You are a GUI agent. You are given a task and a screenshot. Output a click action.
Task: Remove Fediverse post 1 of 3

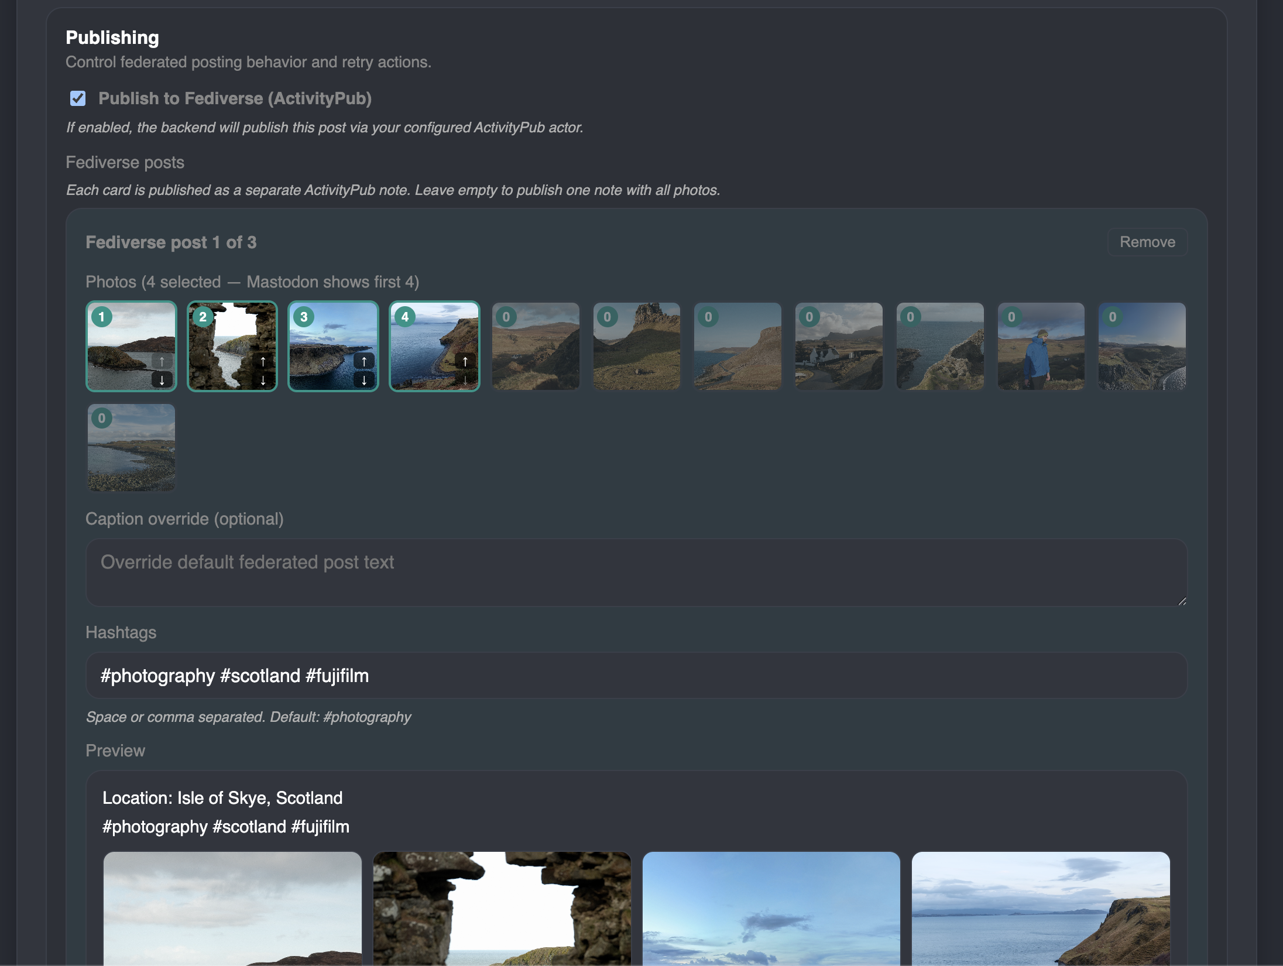(1147, 242)
